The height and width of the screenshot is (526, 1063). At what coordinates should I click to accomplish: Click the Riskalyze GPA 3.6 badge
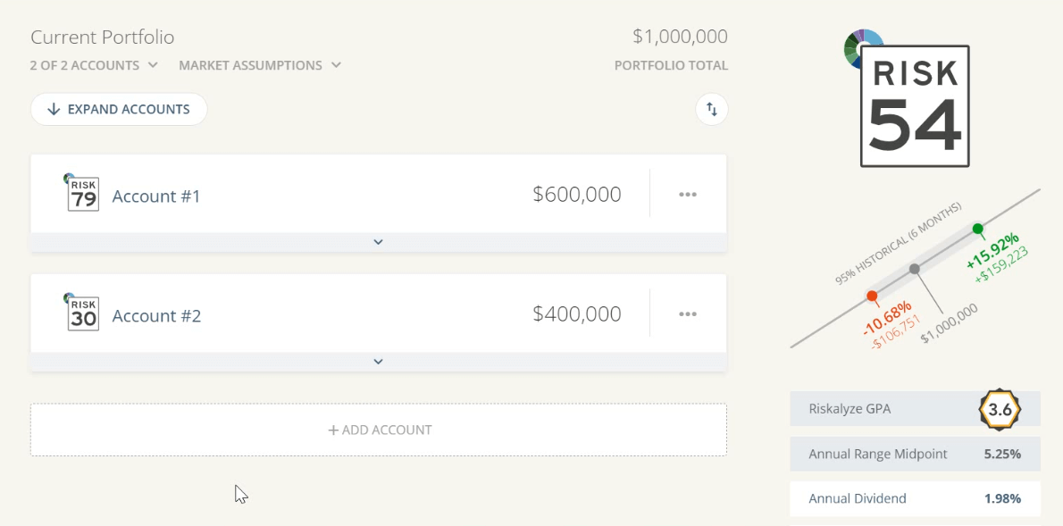point(1000,409)
